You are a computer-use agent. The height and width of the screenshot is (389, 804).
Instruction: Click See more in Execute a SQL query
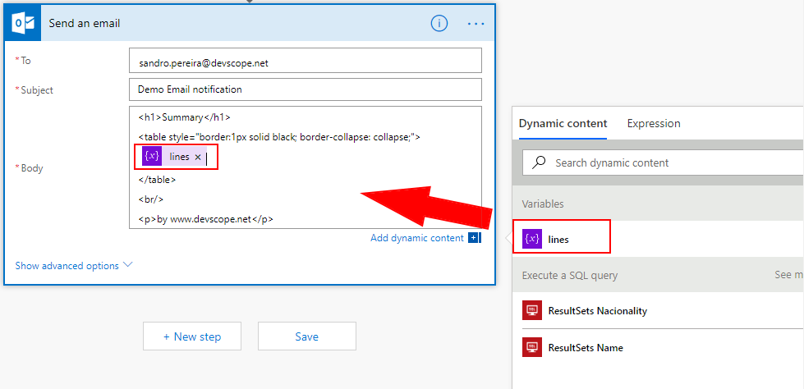[788, 275]
